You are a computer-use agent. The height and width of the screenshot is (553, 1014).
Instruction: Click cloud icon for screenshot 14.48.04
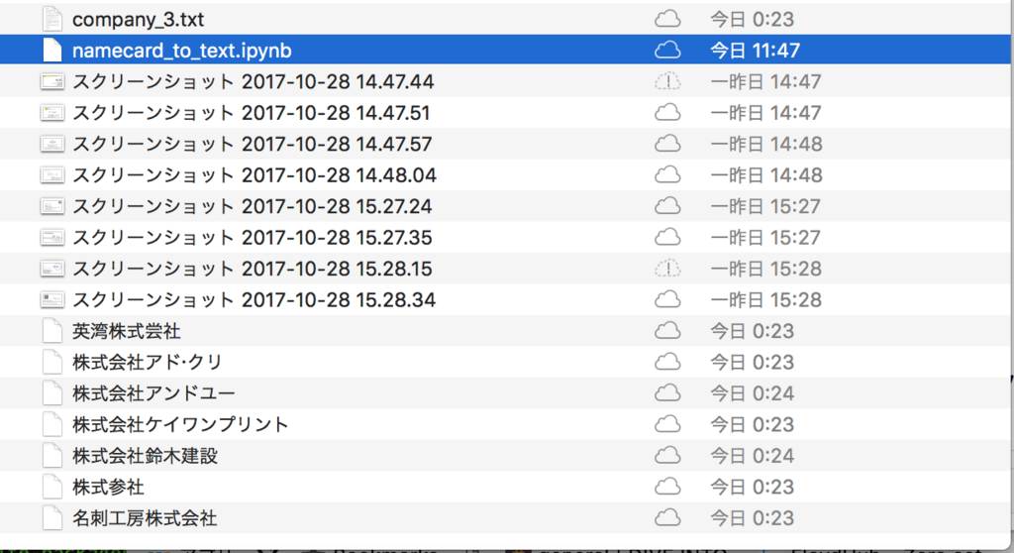[667, 174]
